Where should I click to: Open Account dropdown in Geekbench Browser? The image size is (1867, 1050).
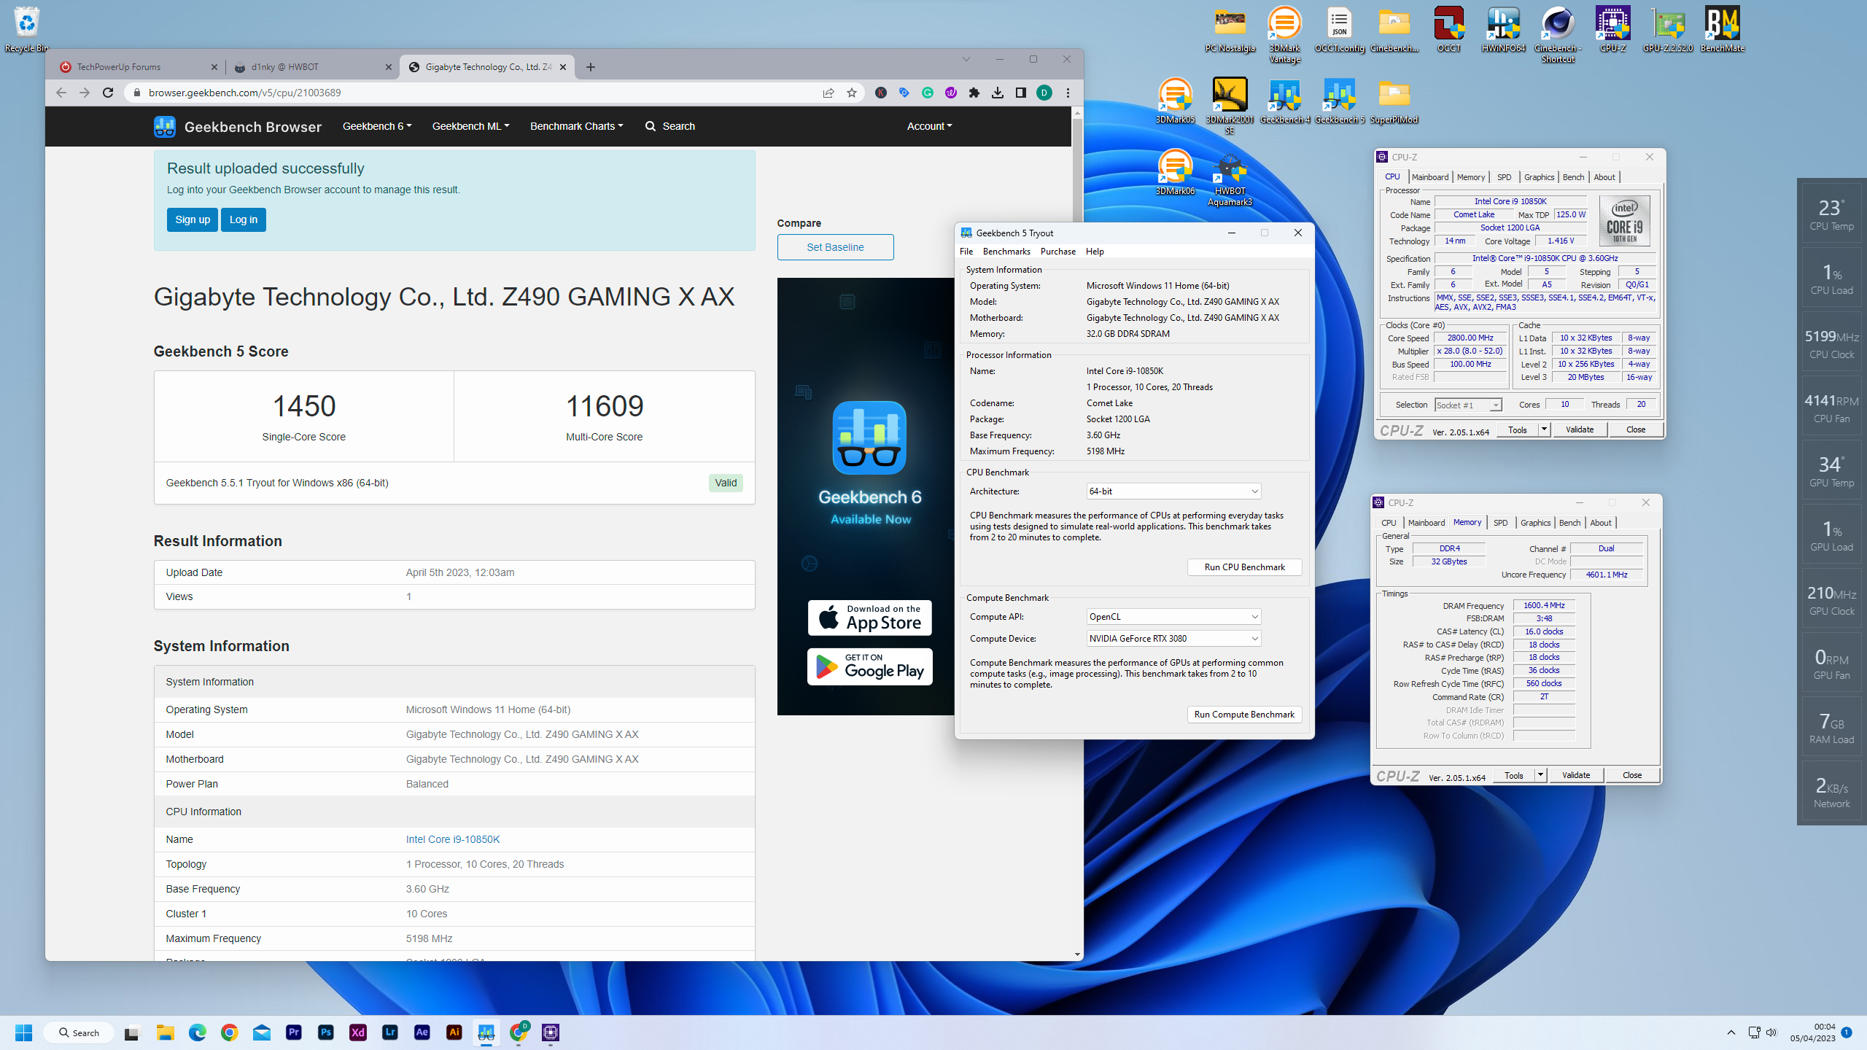[929, 126]
